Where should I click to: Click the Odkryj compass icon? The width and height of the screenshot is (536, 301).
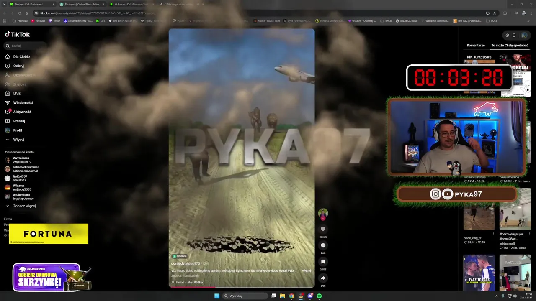pyautogui.click(x=8, y=66)
